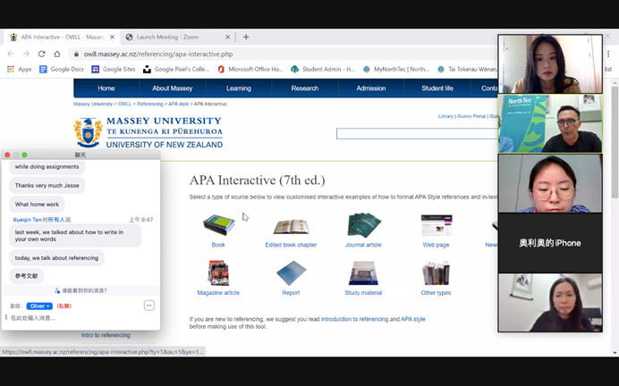Image resolution: width=619 pixels, height=386 pixels.
Task: Open Student Admin bookmark
Action: (323, 70)
